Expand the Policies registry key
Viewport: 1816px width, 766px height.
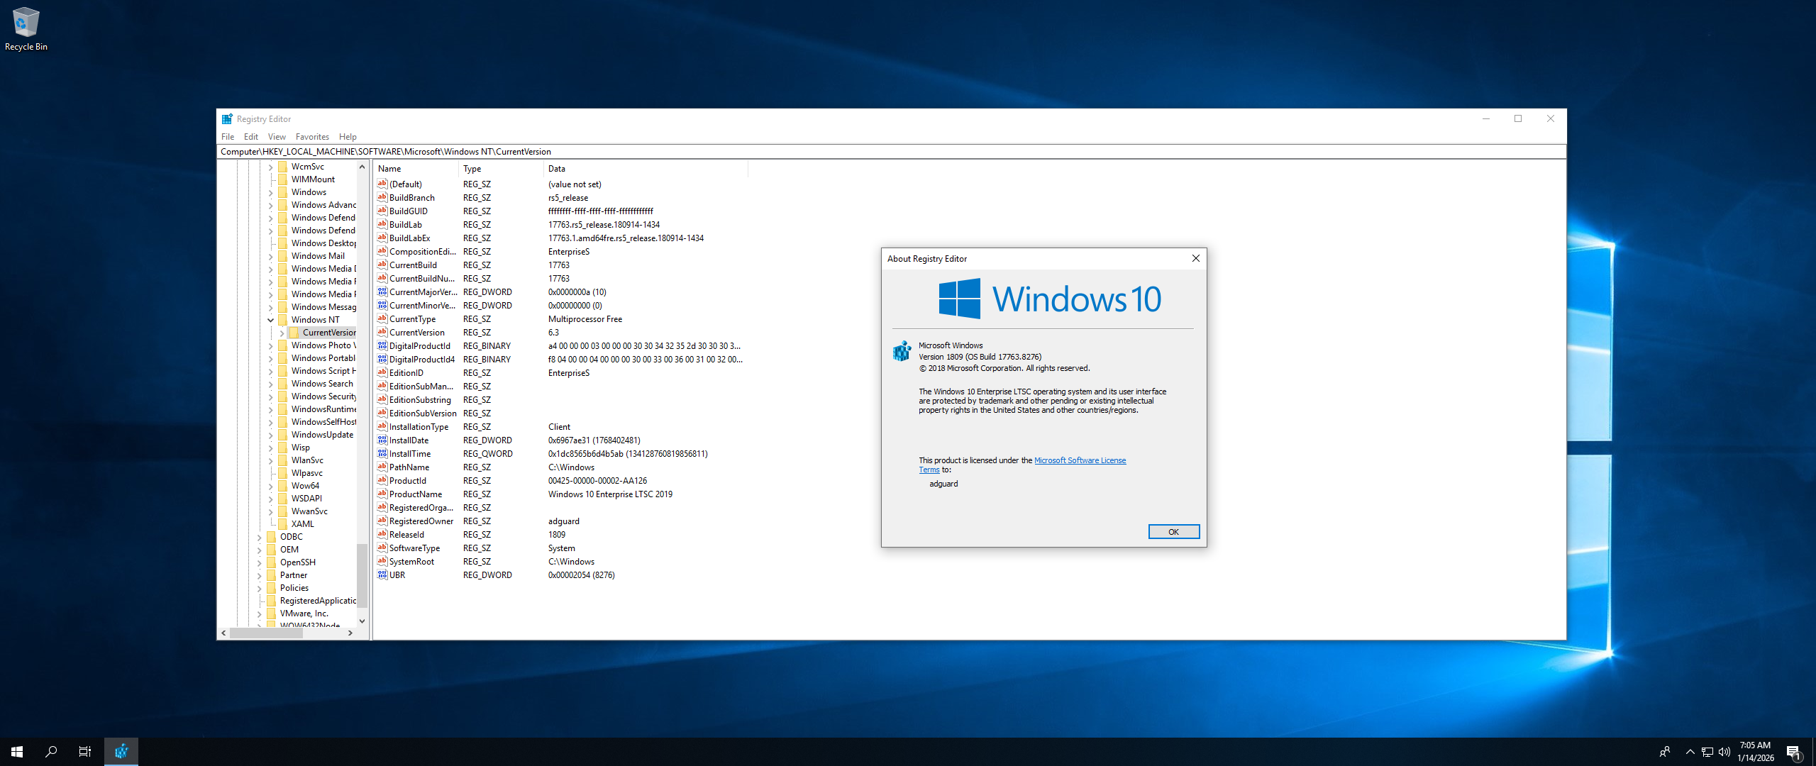[260, 588]
